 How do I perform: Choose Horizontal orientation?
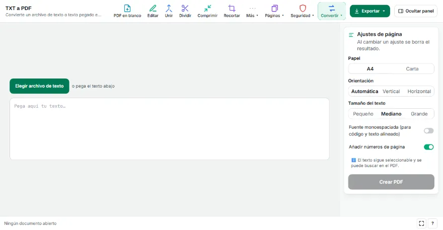point(419,91)
